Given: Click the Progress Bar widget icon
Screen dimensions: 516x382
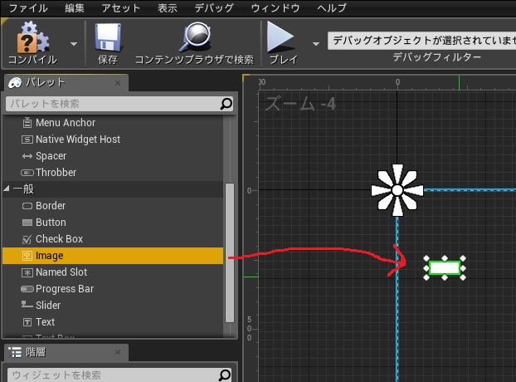Looking at the screenshot, I should 27,289.
